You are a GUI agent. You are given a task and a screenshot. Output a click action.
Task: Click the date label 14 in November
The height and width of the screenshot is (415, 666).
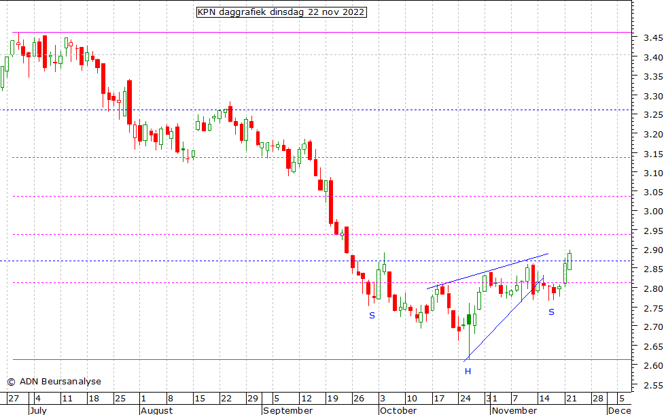(544, 399)
